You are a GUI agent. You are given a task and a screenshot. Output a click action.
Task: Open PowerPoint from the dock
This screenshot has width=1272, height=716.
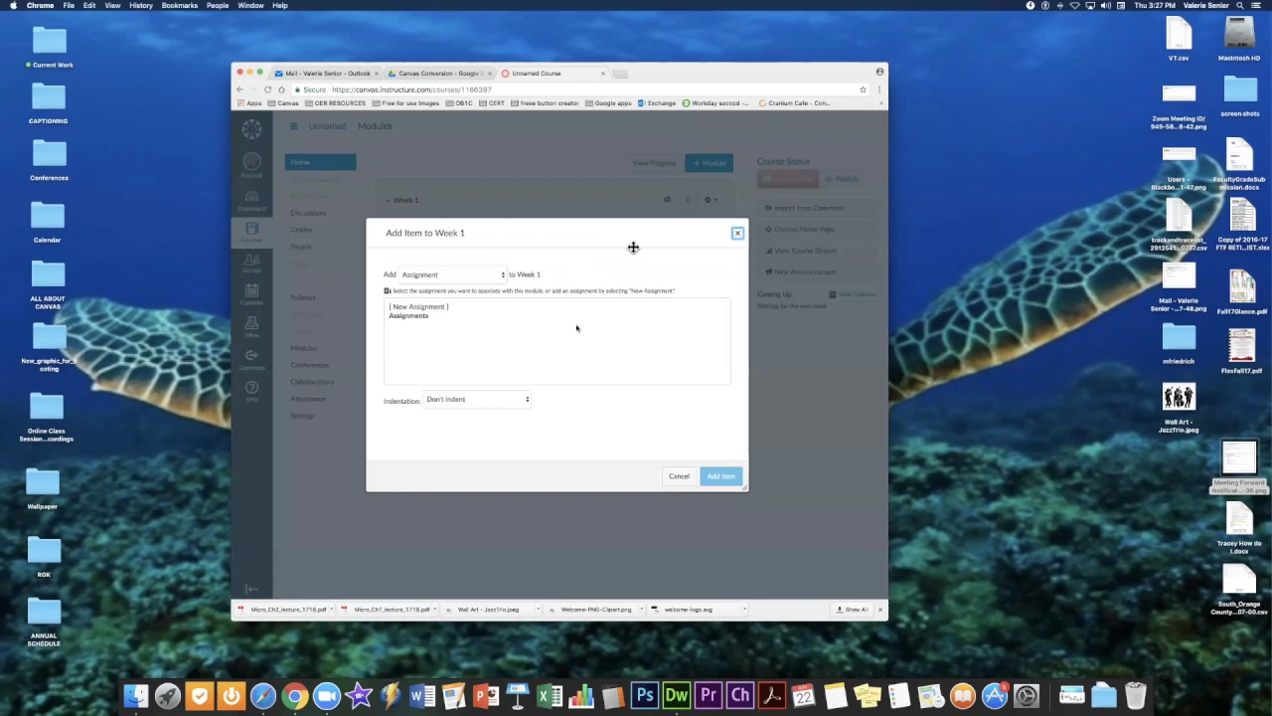[486, 696]
